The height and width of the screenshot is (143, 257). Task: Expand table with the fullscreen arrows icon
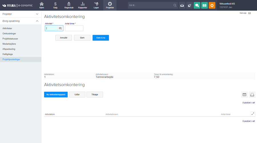tap(253, 114)
